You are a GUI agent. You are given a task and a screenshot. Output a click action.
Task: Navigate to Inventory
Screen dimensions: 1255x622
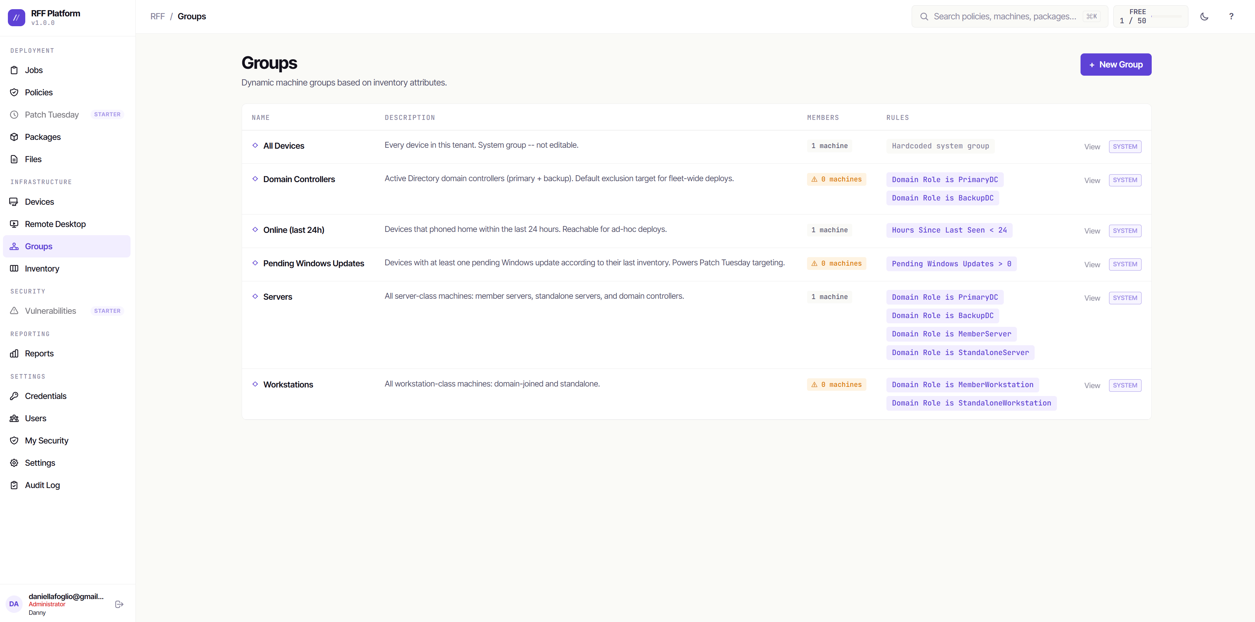pos(67,269)
